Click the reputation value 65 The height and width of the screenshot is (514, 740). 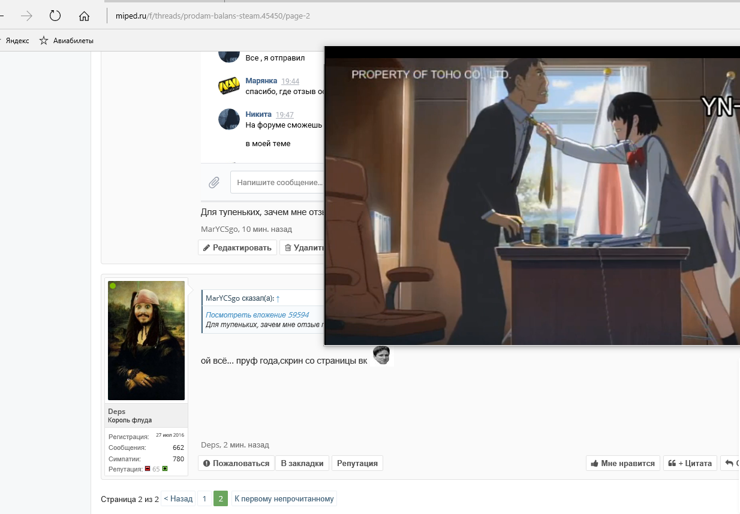[156, 469]
